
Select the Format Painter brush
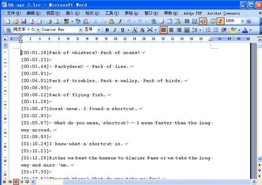coord(119,21)
